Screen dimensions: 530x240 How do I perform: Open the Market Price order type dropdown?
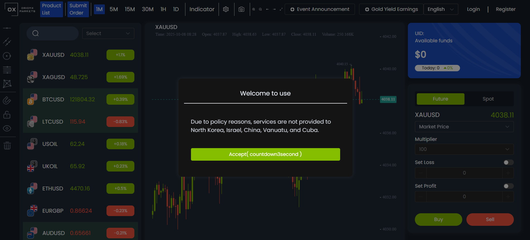click(x=464, y=127)
